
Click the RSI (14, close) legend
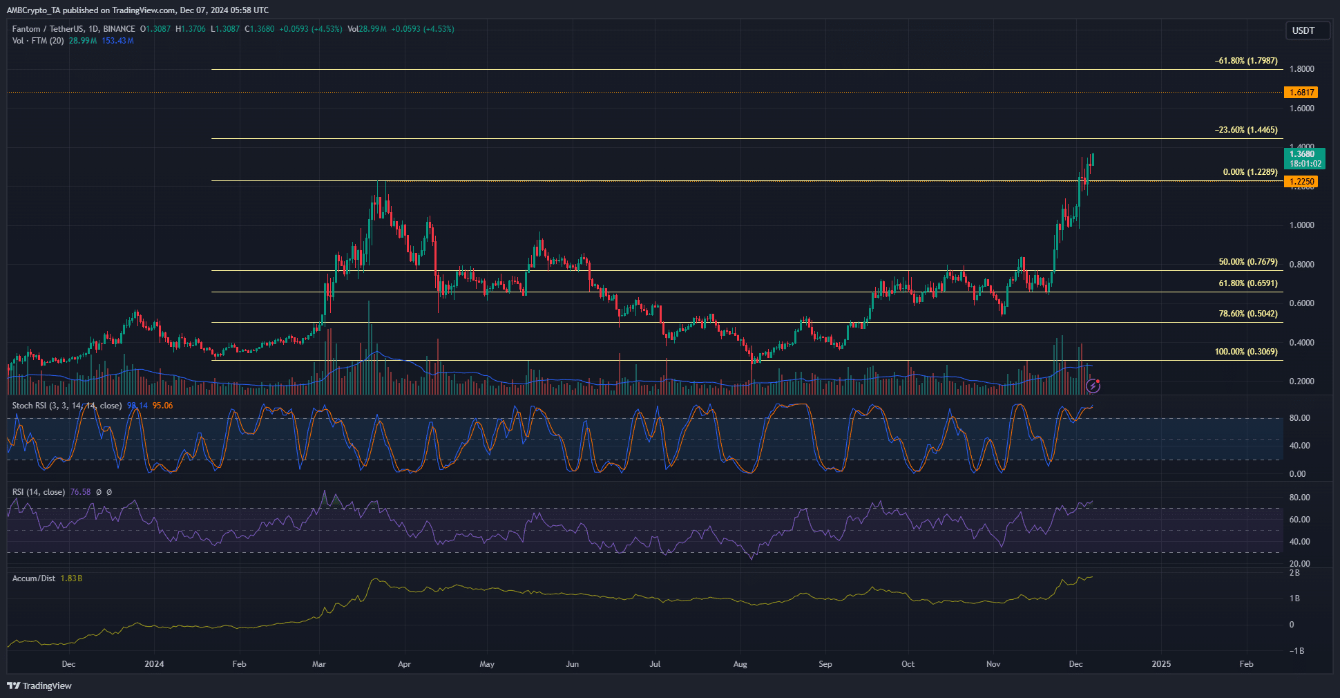click(39, 492)
